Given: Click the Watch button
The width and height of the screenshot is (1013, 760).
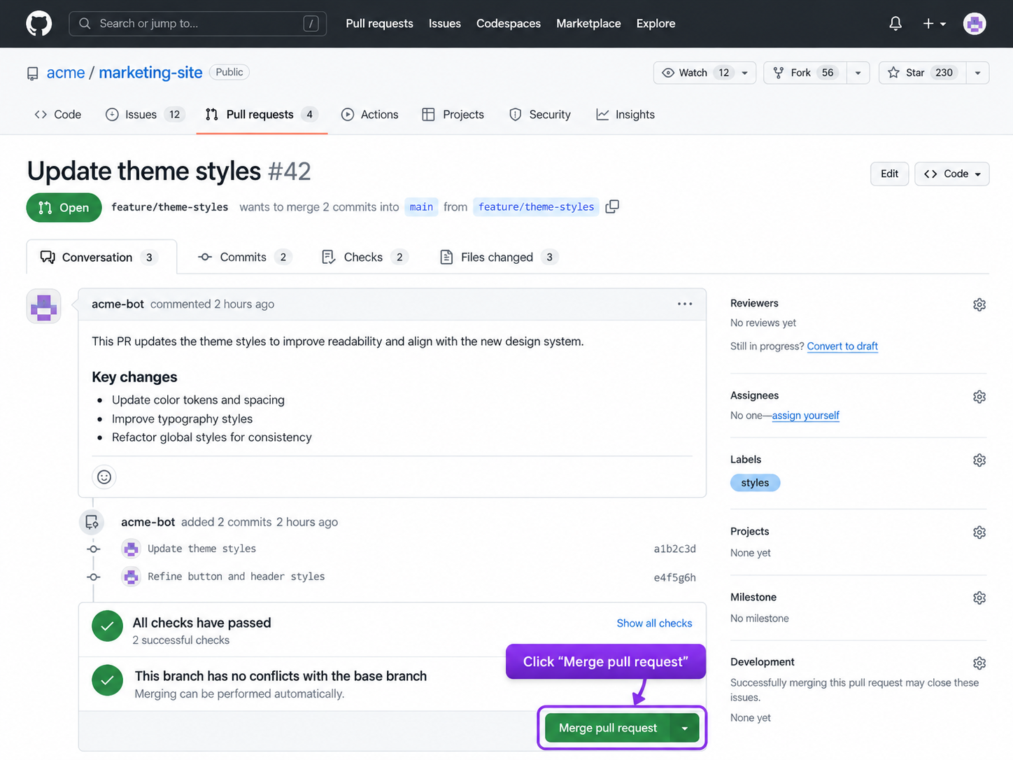Looking at the screenshot, I should (693, 73).
